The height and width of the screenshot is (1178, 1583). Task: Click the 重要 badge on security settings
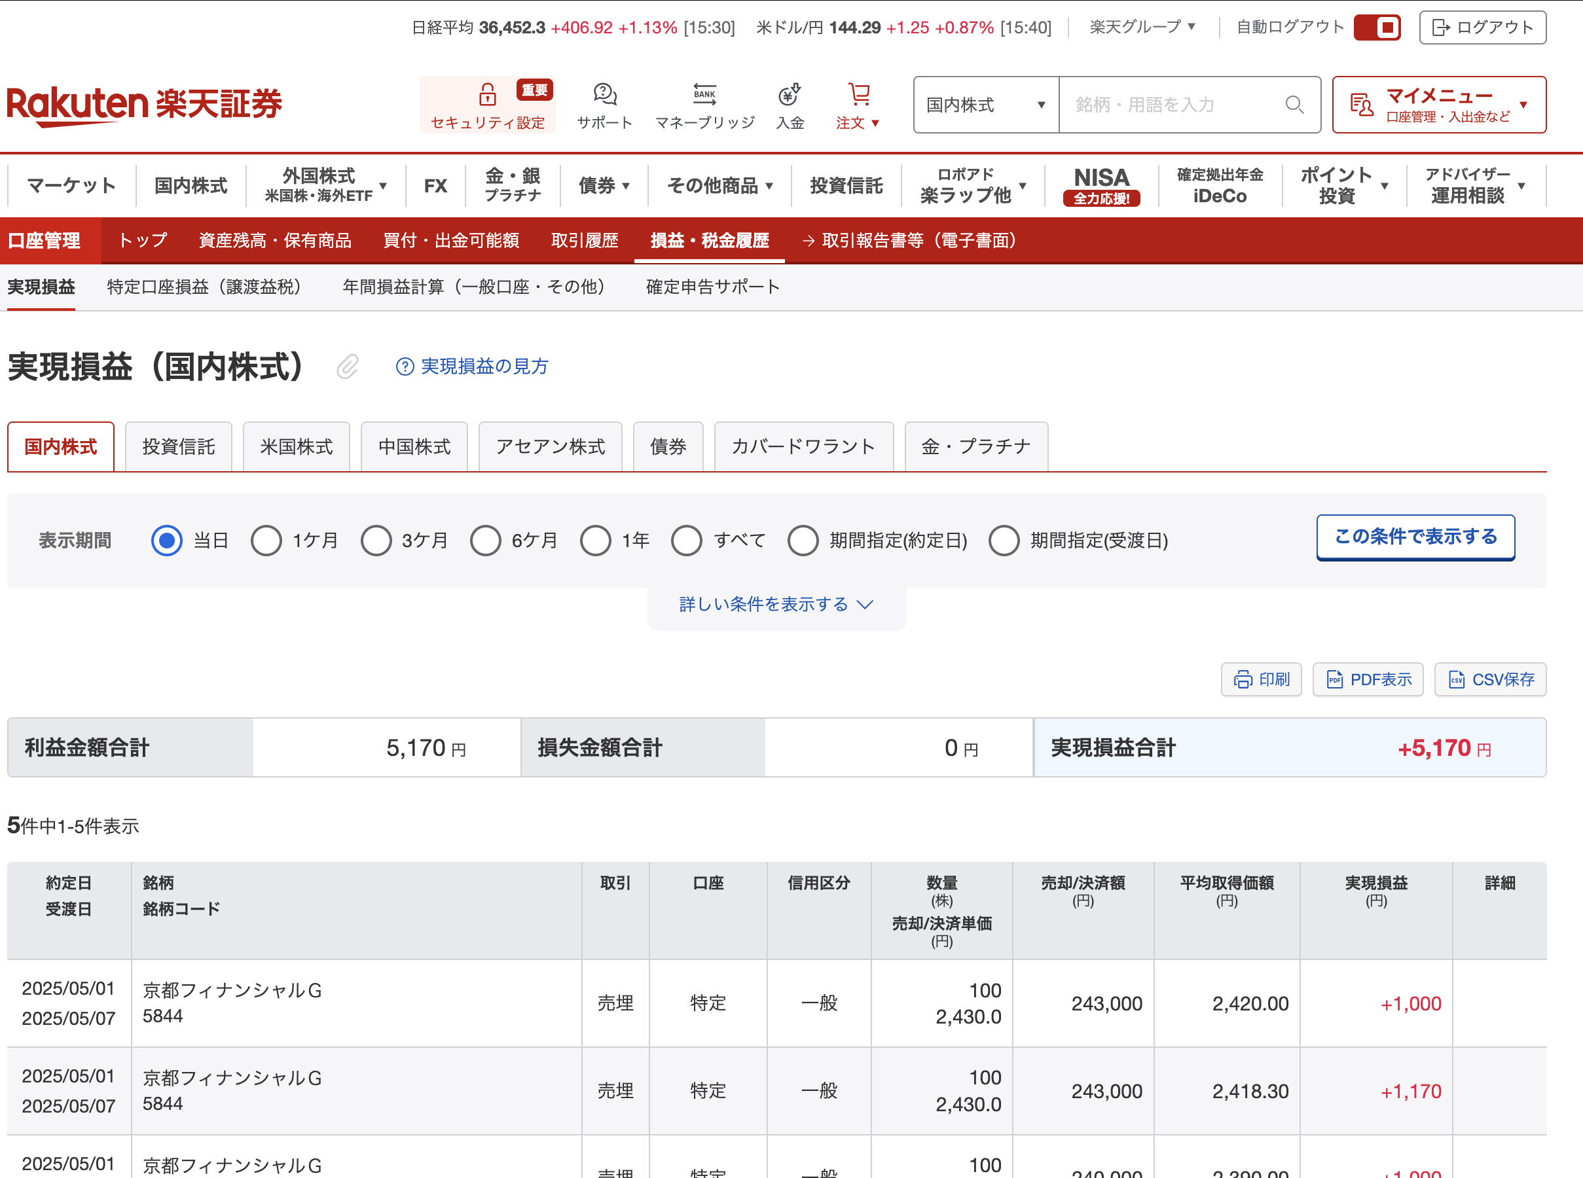pos(534,90)
